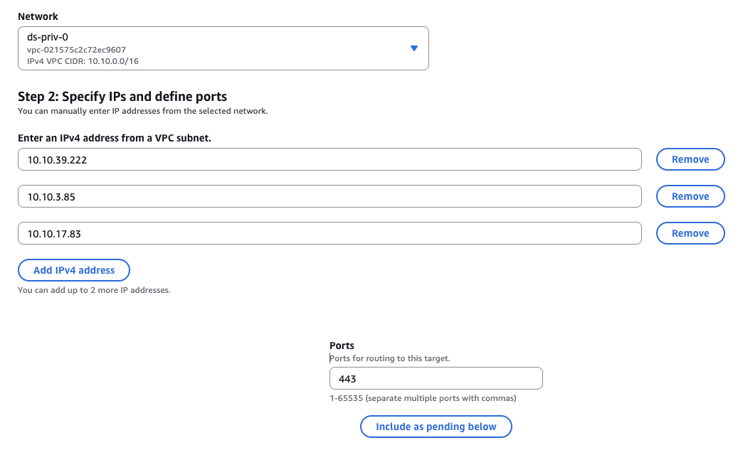
Task: Focus the IP field containing 10.10.3.85
Action: pyautogui.click(x=329, y=197)
